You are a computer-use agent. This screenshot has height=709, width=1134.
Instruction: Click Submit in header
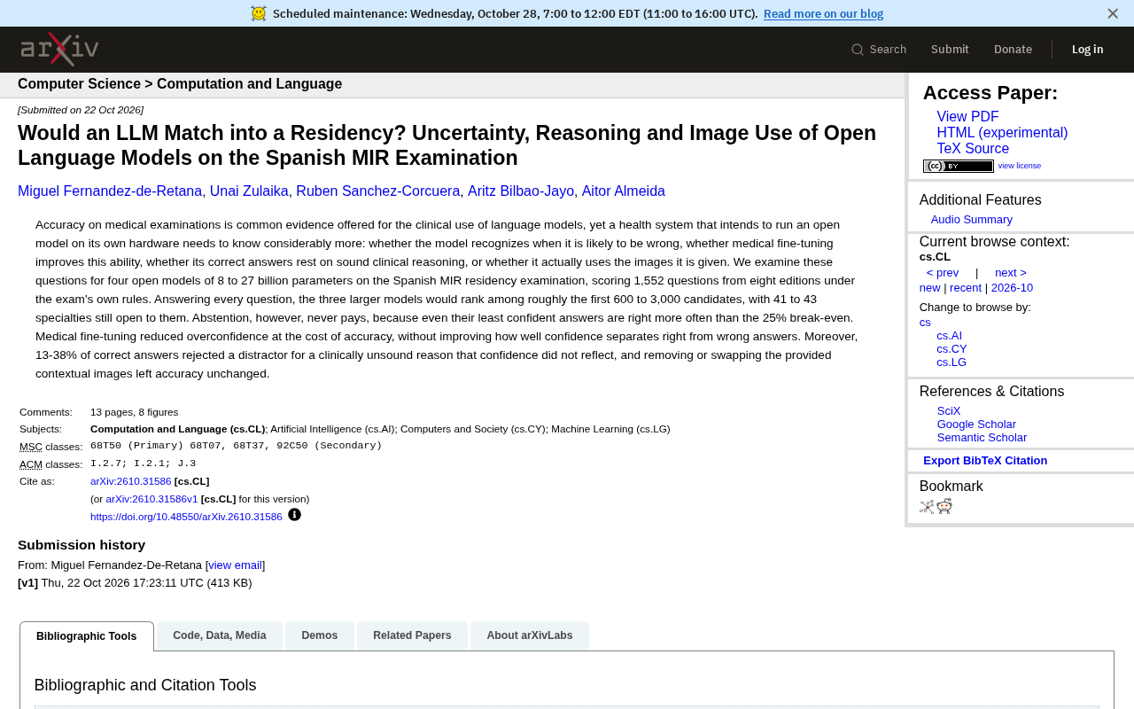point(950,50)
